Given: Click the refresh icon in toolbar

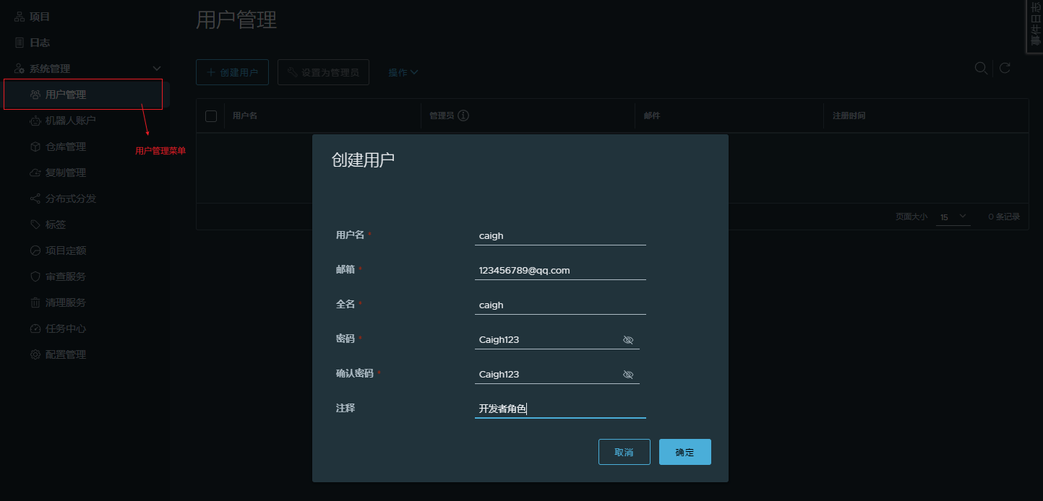Looking at the screenshot, I should 1005,69.
